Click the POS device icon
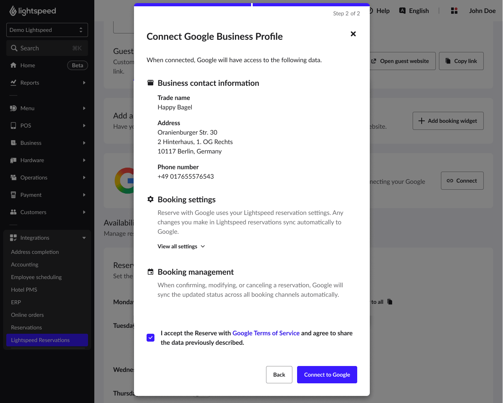The width and height of the screenshot is (503, 403). [13, 126]
